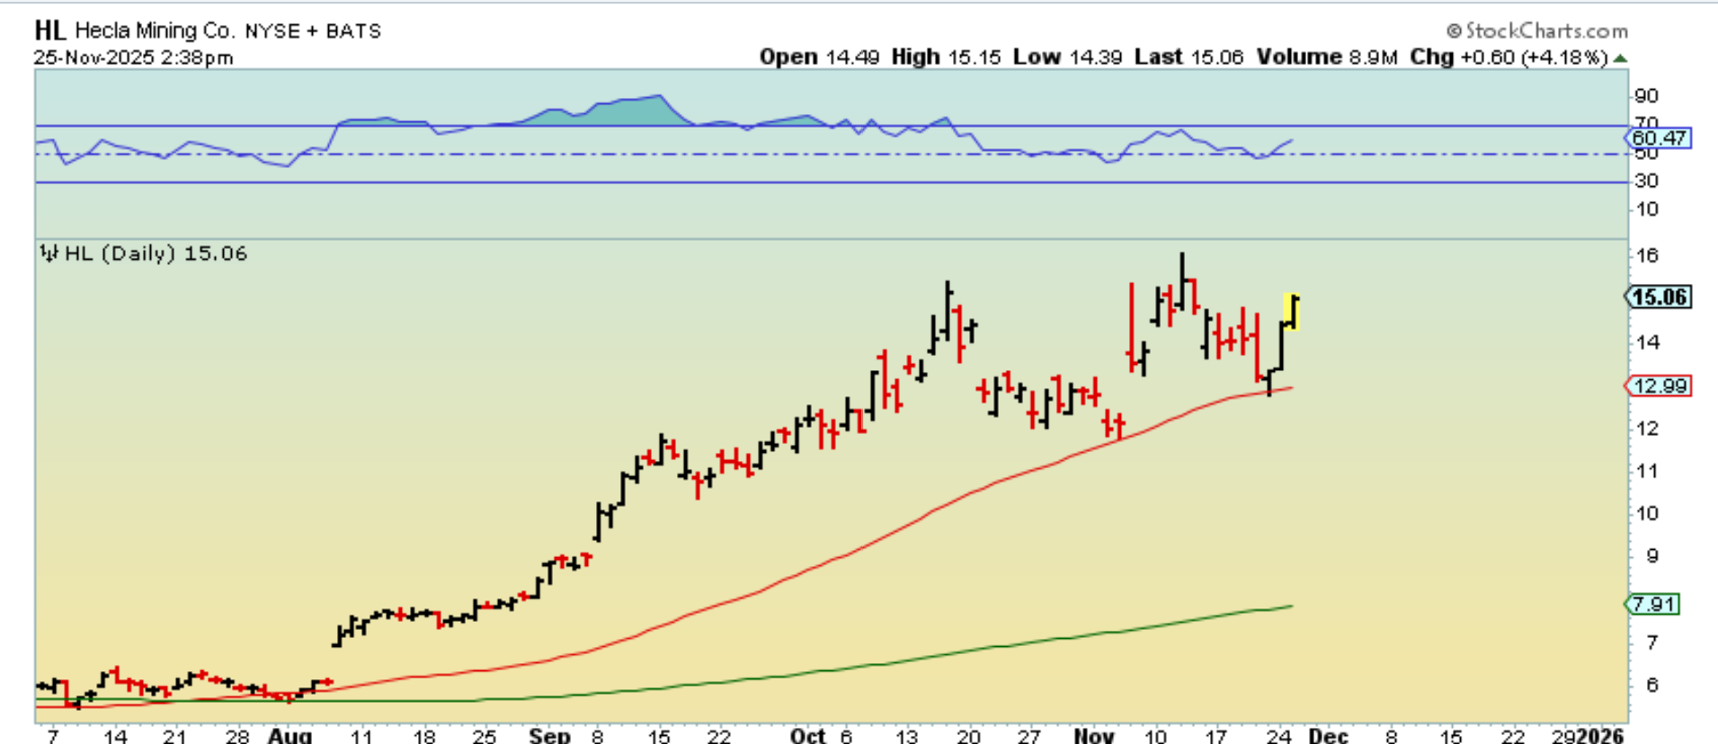Click the 15.06 current price tag on price axis
The image size is (1718, 744).
[1659, 297]
